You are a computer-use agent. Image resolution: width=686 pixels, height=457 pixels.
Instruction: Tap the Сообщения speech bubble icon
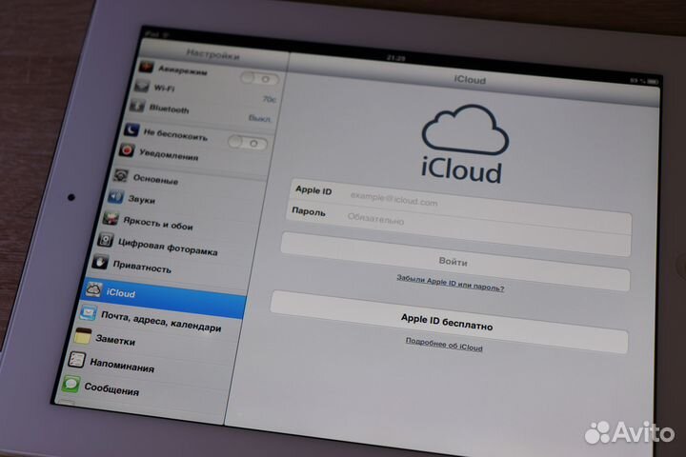71,384
